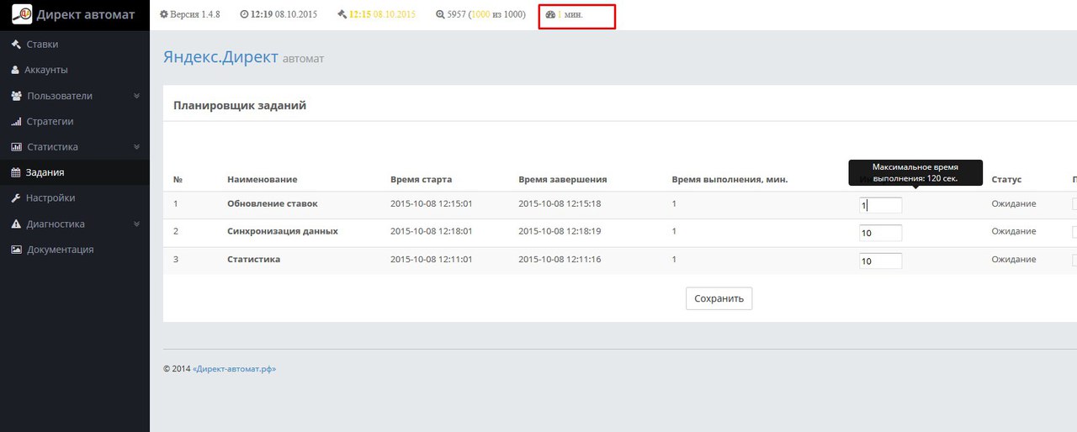Click the signal bars icon for Стратегии
This screenshot has height=432, width=1077.
[16, 122]
